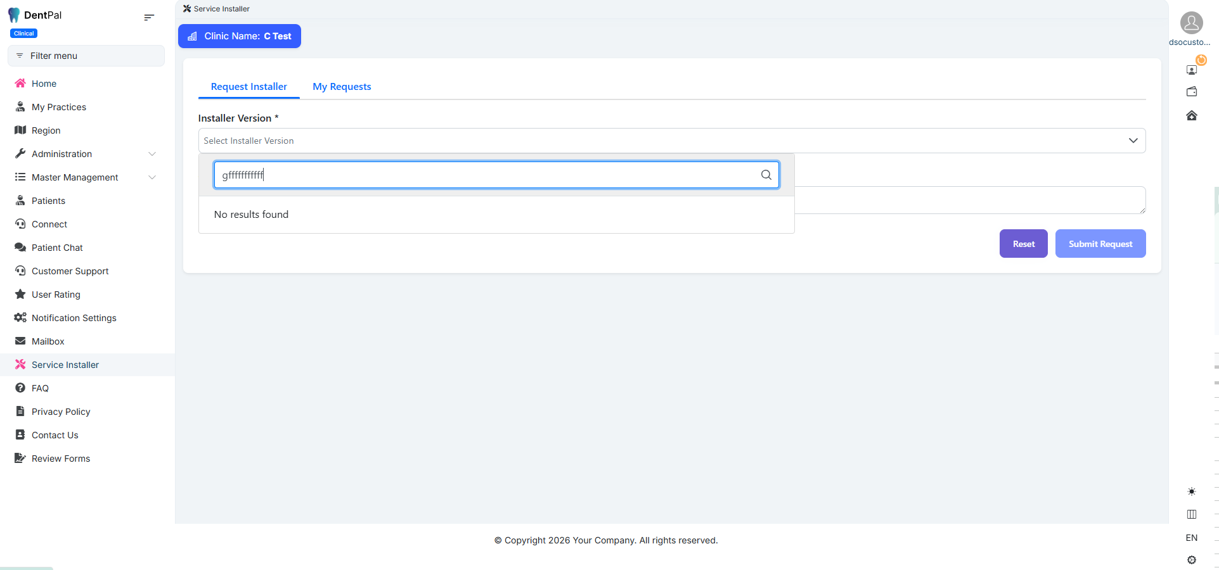Open the Select Installer Version dropdown
The image size is (1219, 570).
pos(671,141)
